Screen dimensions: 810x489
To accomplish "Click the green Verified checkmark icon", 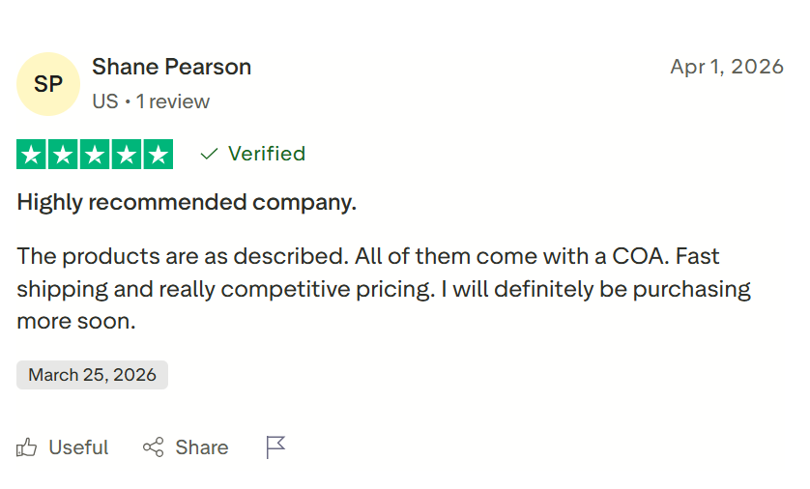I will (x=209, y=154).
